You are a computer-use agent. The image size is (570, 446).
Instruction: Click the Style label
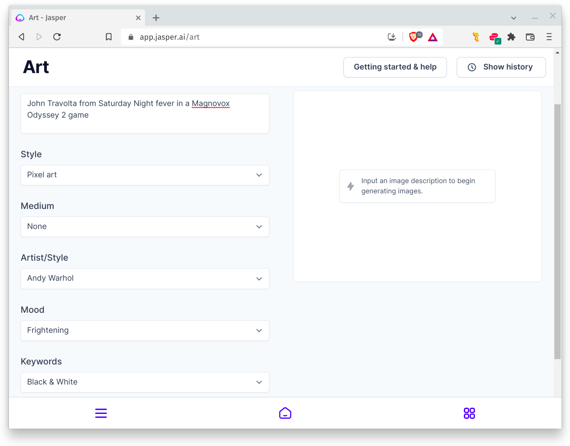[x=31, y=154]
